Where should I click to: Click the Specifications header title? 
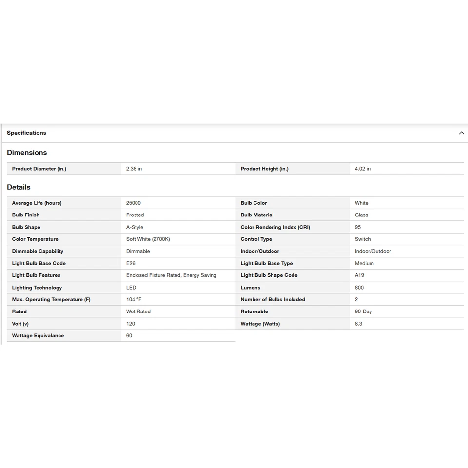(26, 133)
